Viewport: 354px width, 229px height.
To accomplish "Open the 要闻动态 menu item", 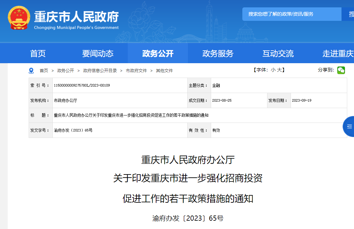I will click(x=98, y=54).
